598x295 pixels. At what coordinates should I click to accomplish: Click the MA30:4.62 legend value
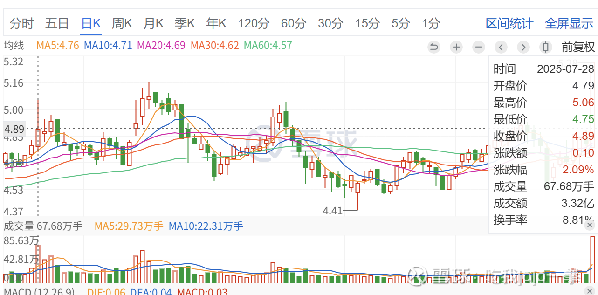[215, 46]
